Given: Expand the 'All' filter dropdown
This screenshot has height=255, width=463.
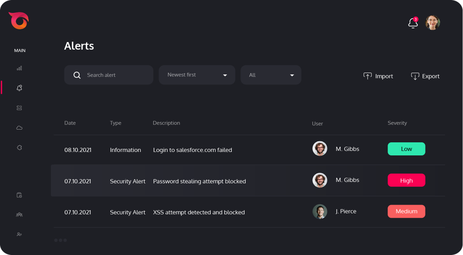Looking at the screenshot, I should [271, 75].
